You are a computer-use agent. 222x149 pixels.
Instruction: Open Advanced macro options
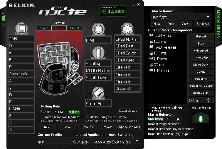[x=201, y=51]
